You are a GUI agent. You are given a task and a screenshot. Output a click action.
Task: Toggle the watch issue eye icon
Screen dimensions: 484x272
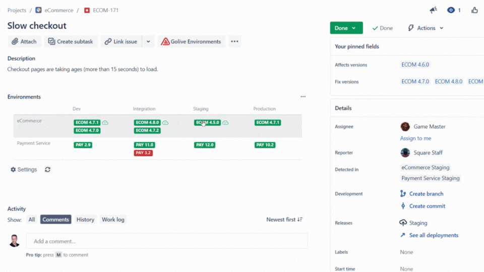451,10
